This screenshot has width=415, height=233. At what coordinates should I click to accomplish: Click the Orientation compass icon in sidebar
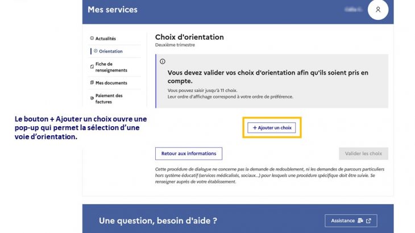(96, 51)
